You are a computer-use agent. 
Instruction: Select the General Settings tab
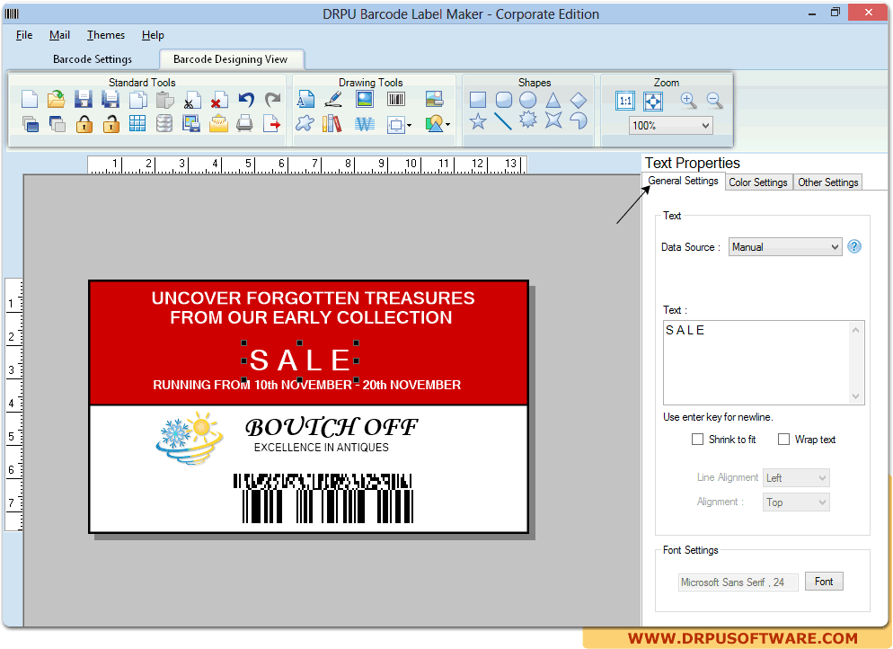point(683,181)
